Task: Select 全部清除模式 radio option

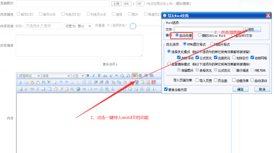Action: coord(169,64)
